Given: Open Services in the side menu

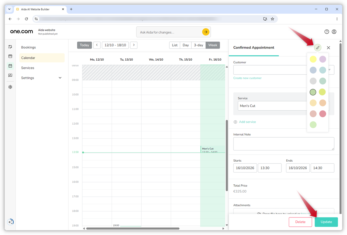Looking at the screenshot, I should (x=28, y=68).
